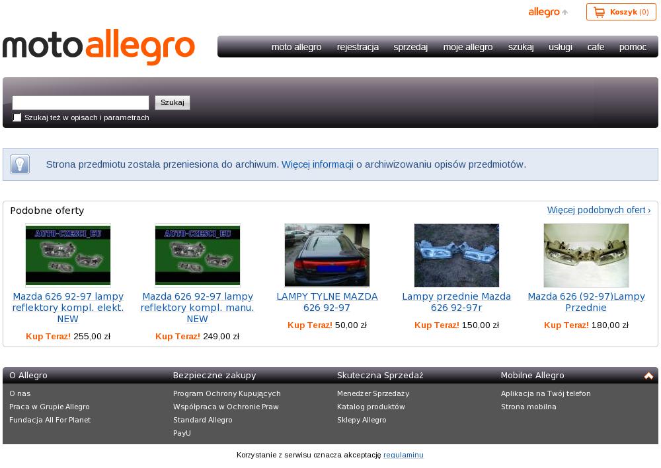Open the Mazda 626 (92-97) Lampy Przednie thumbnail

(586, 255)
